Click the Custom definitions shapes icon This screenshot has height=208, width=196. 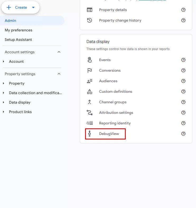(90, 91)
